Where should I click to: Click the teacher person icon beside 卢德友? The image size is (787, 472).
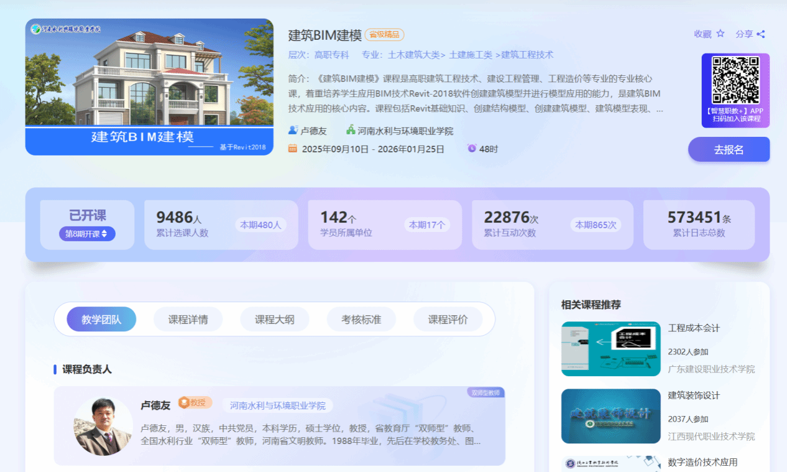click(x=293, y=131)
